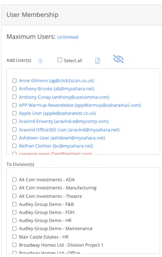This screenshot has height=257, width=162.
Task: Open Aravind Eriventy user link
Action: (64, 121)
